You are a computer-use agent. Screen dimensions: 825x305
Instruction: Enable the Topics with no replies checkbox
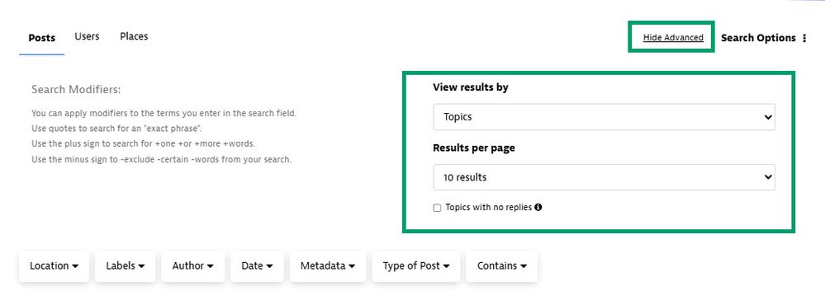coord(437,208)
